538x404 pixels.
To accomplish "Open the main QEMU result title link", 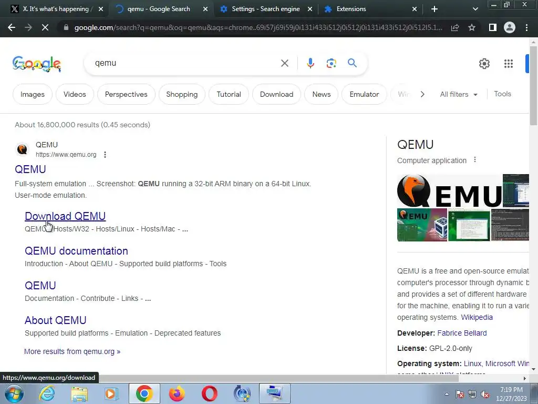I will click(30, 169).
